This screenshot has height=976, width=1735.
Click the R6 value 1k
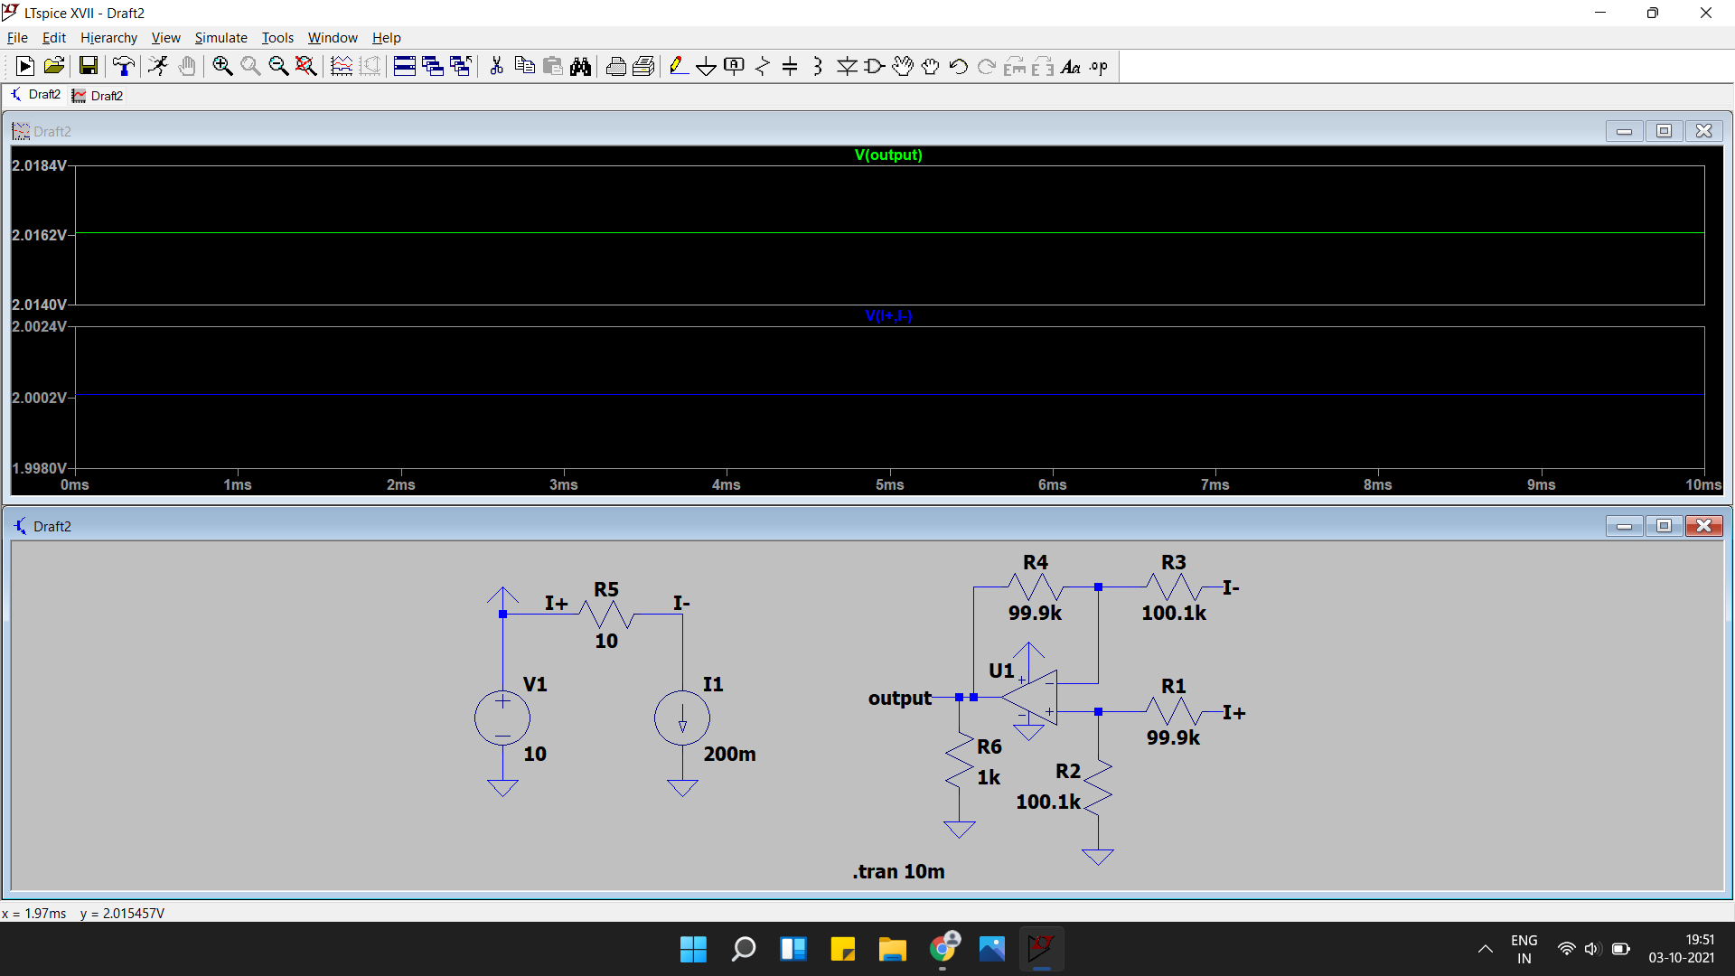989,777
